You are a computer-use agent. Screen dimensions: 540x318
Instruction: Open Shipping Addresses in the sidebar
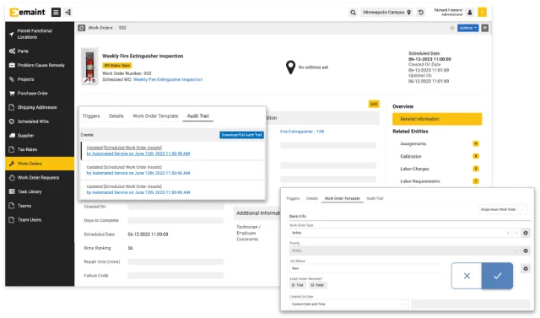tap(40, 107)
